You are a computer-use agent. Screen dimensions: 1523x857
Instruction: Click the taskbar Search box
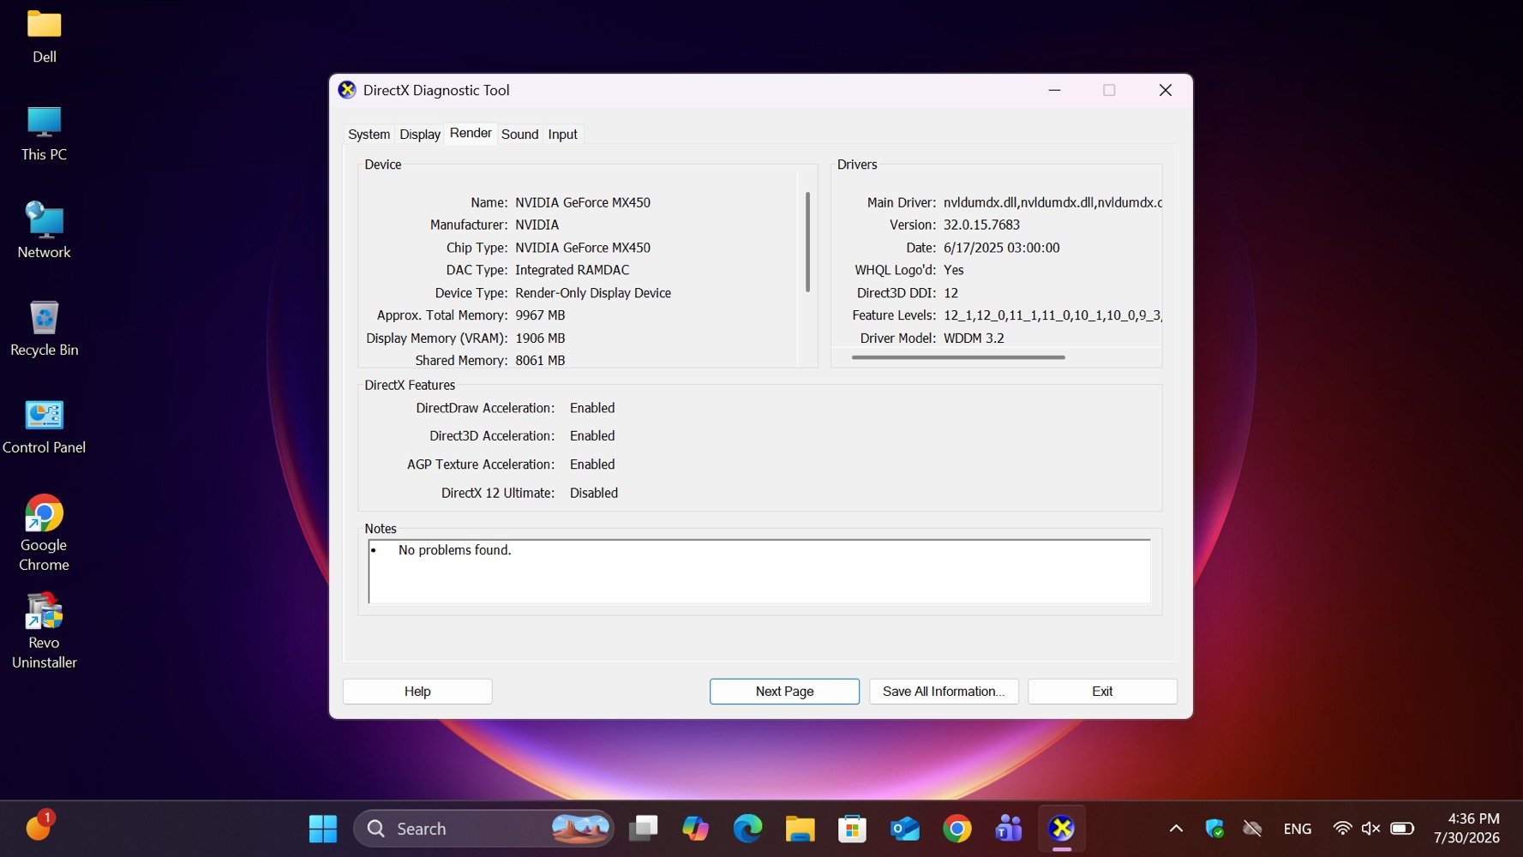click(483, 829)
